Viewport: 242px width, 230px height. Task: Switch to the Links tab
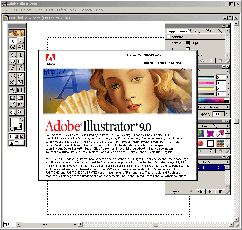pos(202,162)
